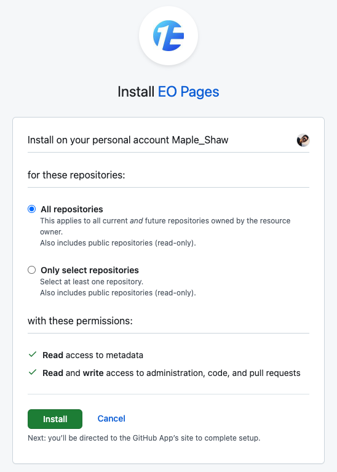Click the for these repositories heading

76,175
